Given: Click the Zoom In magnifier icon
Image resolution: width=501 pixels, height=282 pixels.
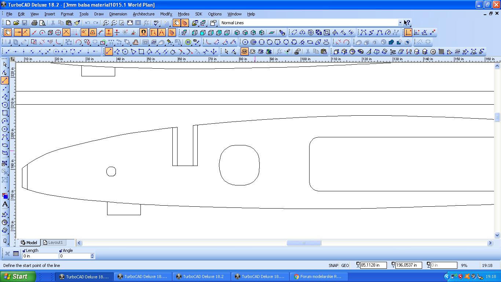Looking at the screenshot, I should point(106,23).
